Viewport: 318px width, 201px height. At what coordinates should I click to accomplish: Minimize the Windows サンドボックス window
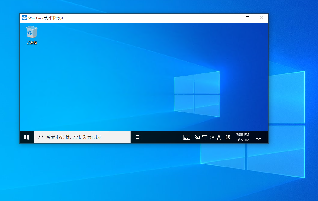(x=234, y=18)
